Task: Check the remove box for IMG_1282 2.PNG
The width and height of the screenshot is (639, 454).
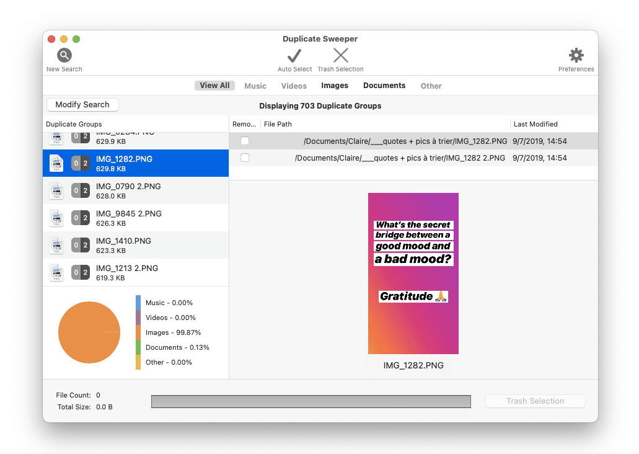Action: tap(245, 158)
